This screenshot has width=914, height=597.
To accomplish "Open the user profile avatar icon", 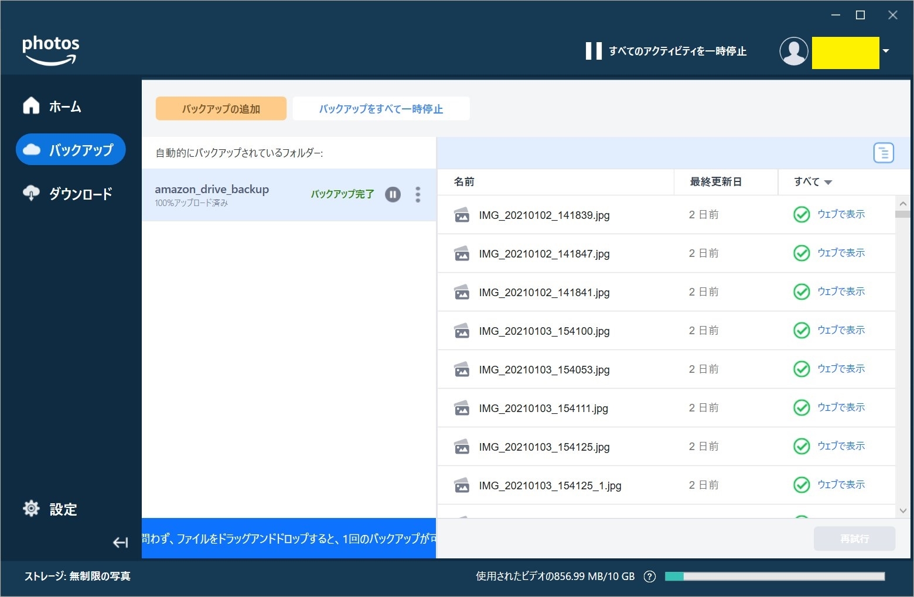I will coord(793,52).
